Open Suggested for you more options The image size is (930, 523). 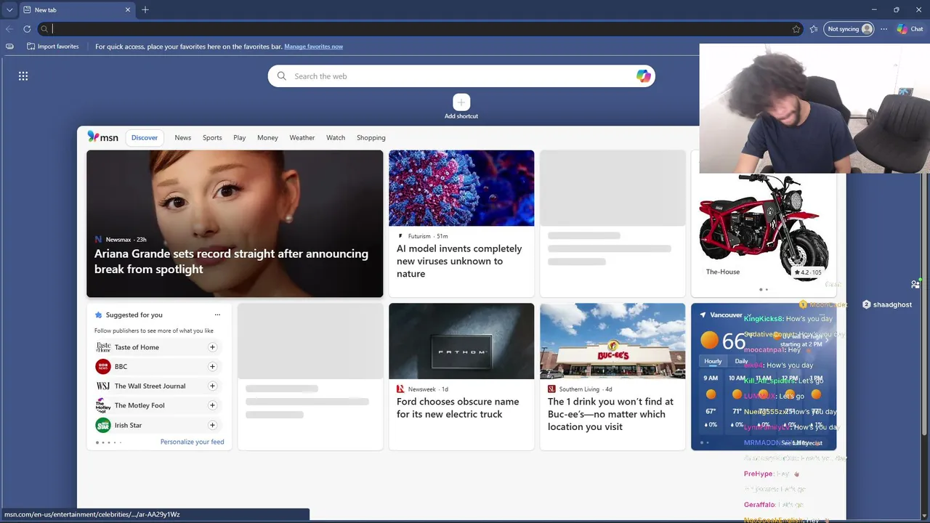coord(217,315)
